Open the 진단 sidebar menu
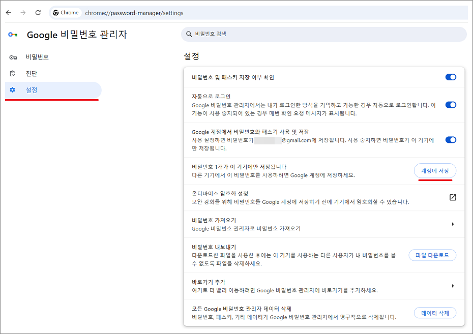The width and height of the screenshot is (473, 334). pos(53,74)
